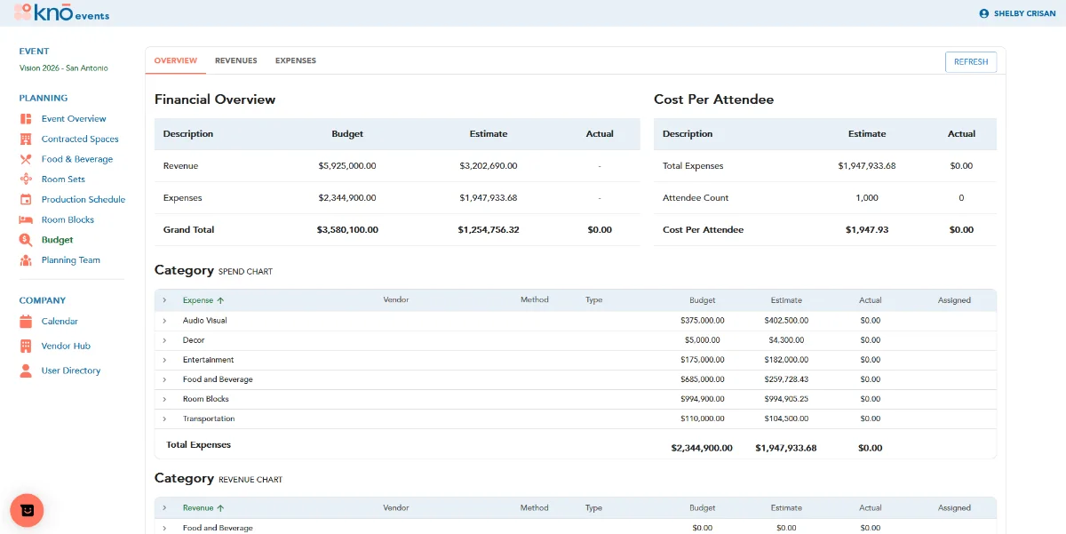Click the Food & Beverage utensils icon
Viewport: 1066px width, 534px height.
(x=26, y=159)
